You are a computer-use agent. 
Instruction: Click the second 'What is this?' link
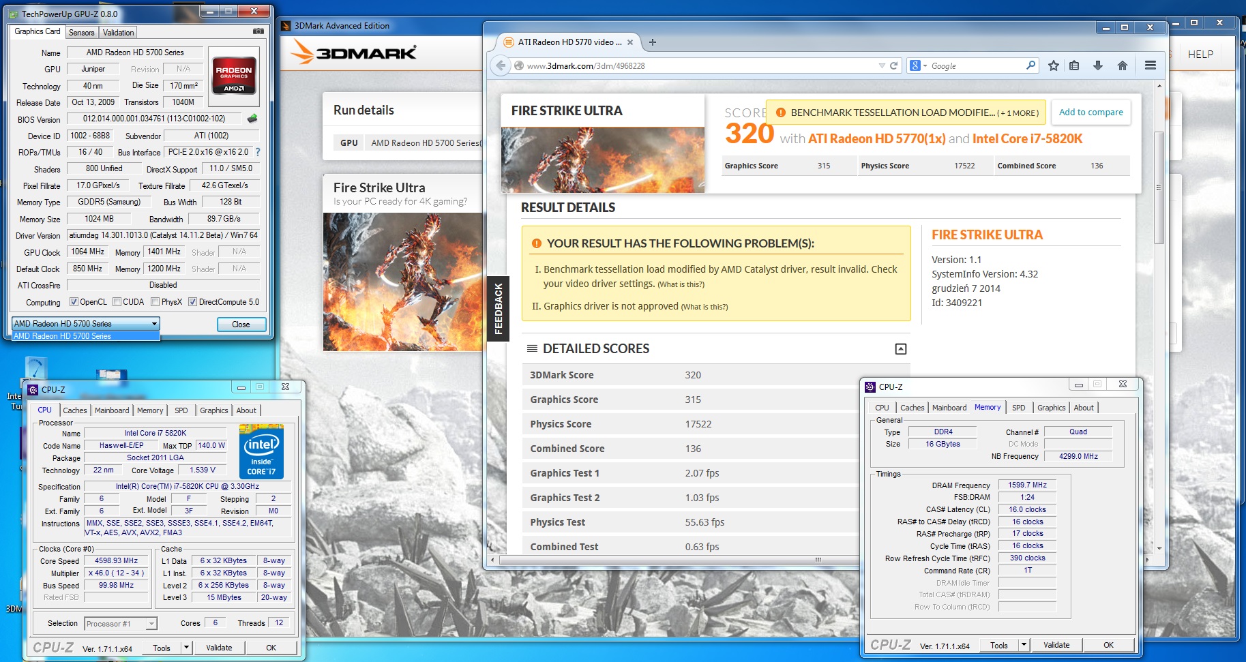tap(704, 307)
